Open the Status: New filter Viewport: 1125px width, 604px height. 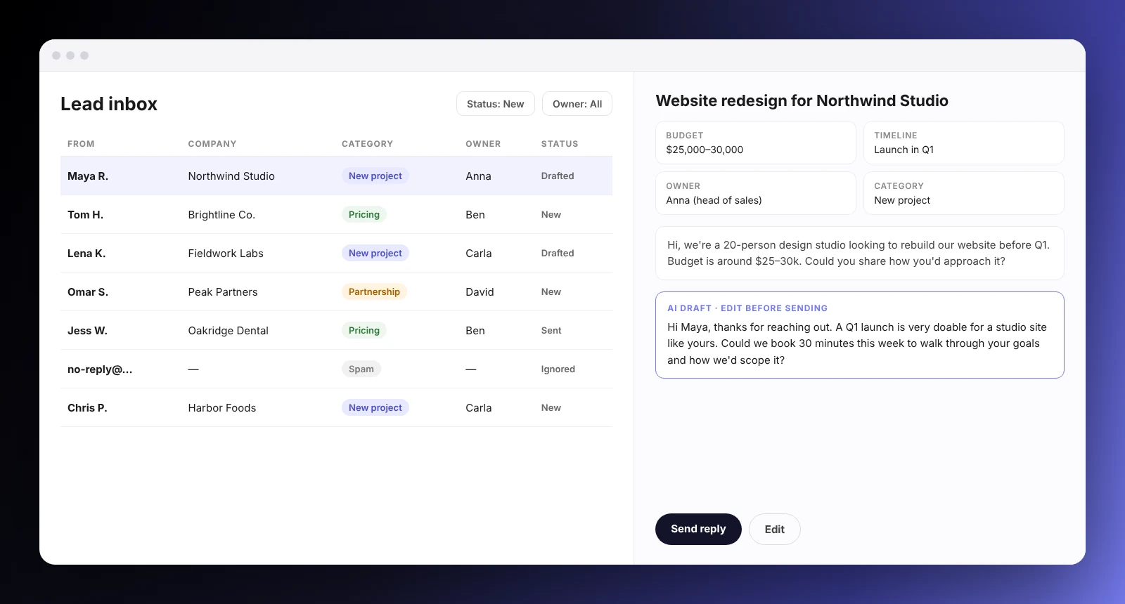[496, 104]
